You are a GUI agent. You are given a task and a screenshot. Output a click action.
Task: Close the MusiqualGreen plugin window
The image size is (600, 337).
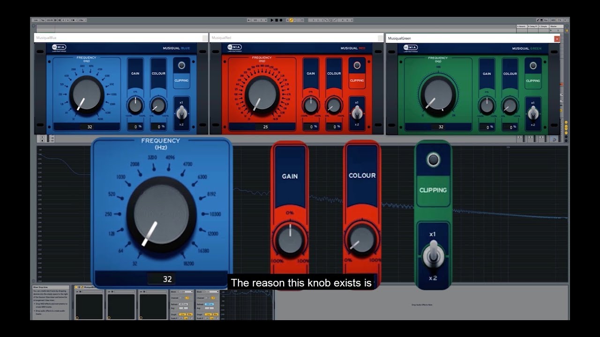click(557, 39)
